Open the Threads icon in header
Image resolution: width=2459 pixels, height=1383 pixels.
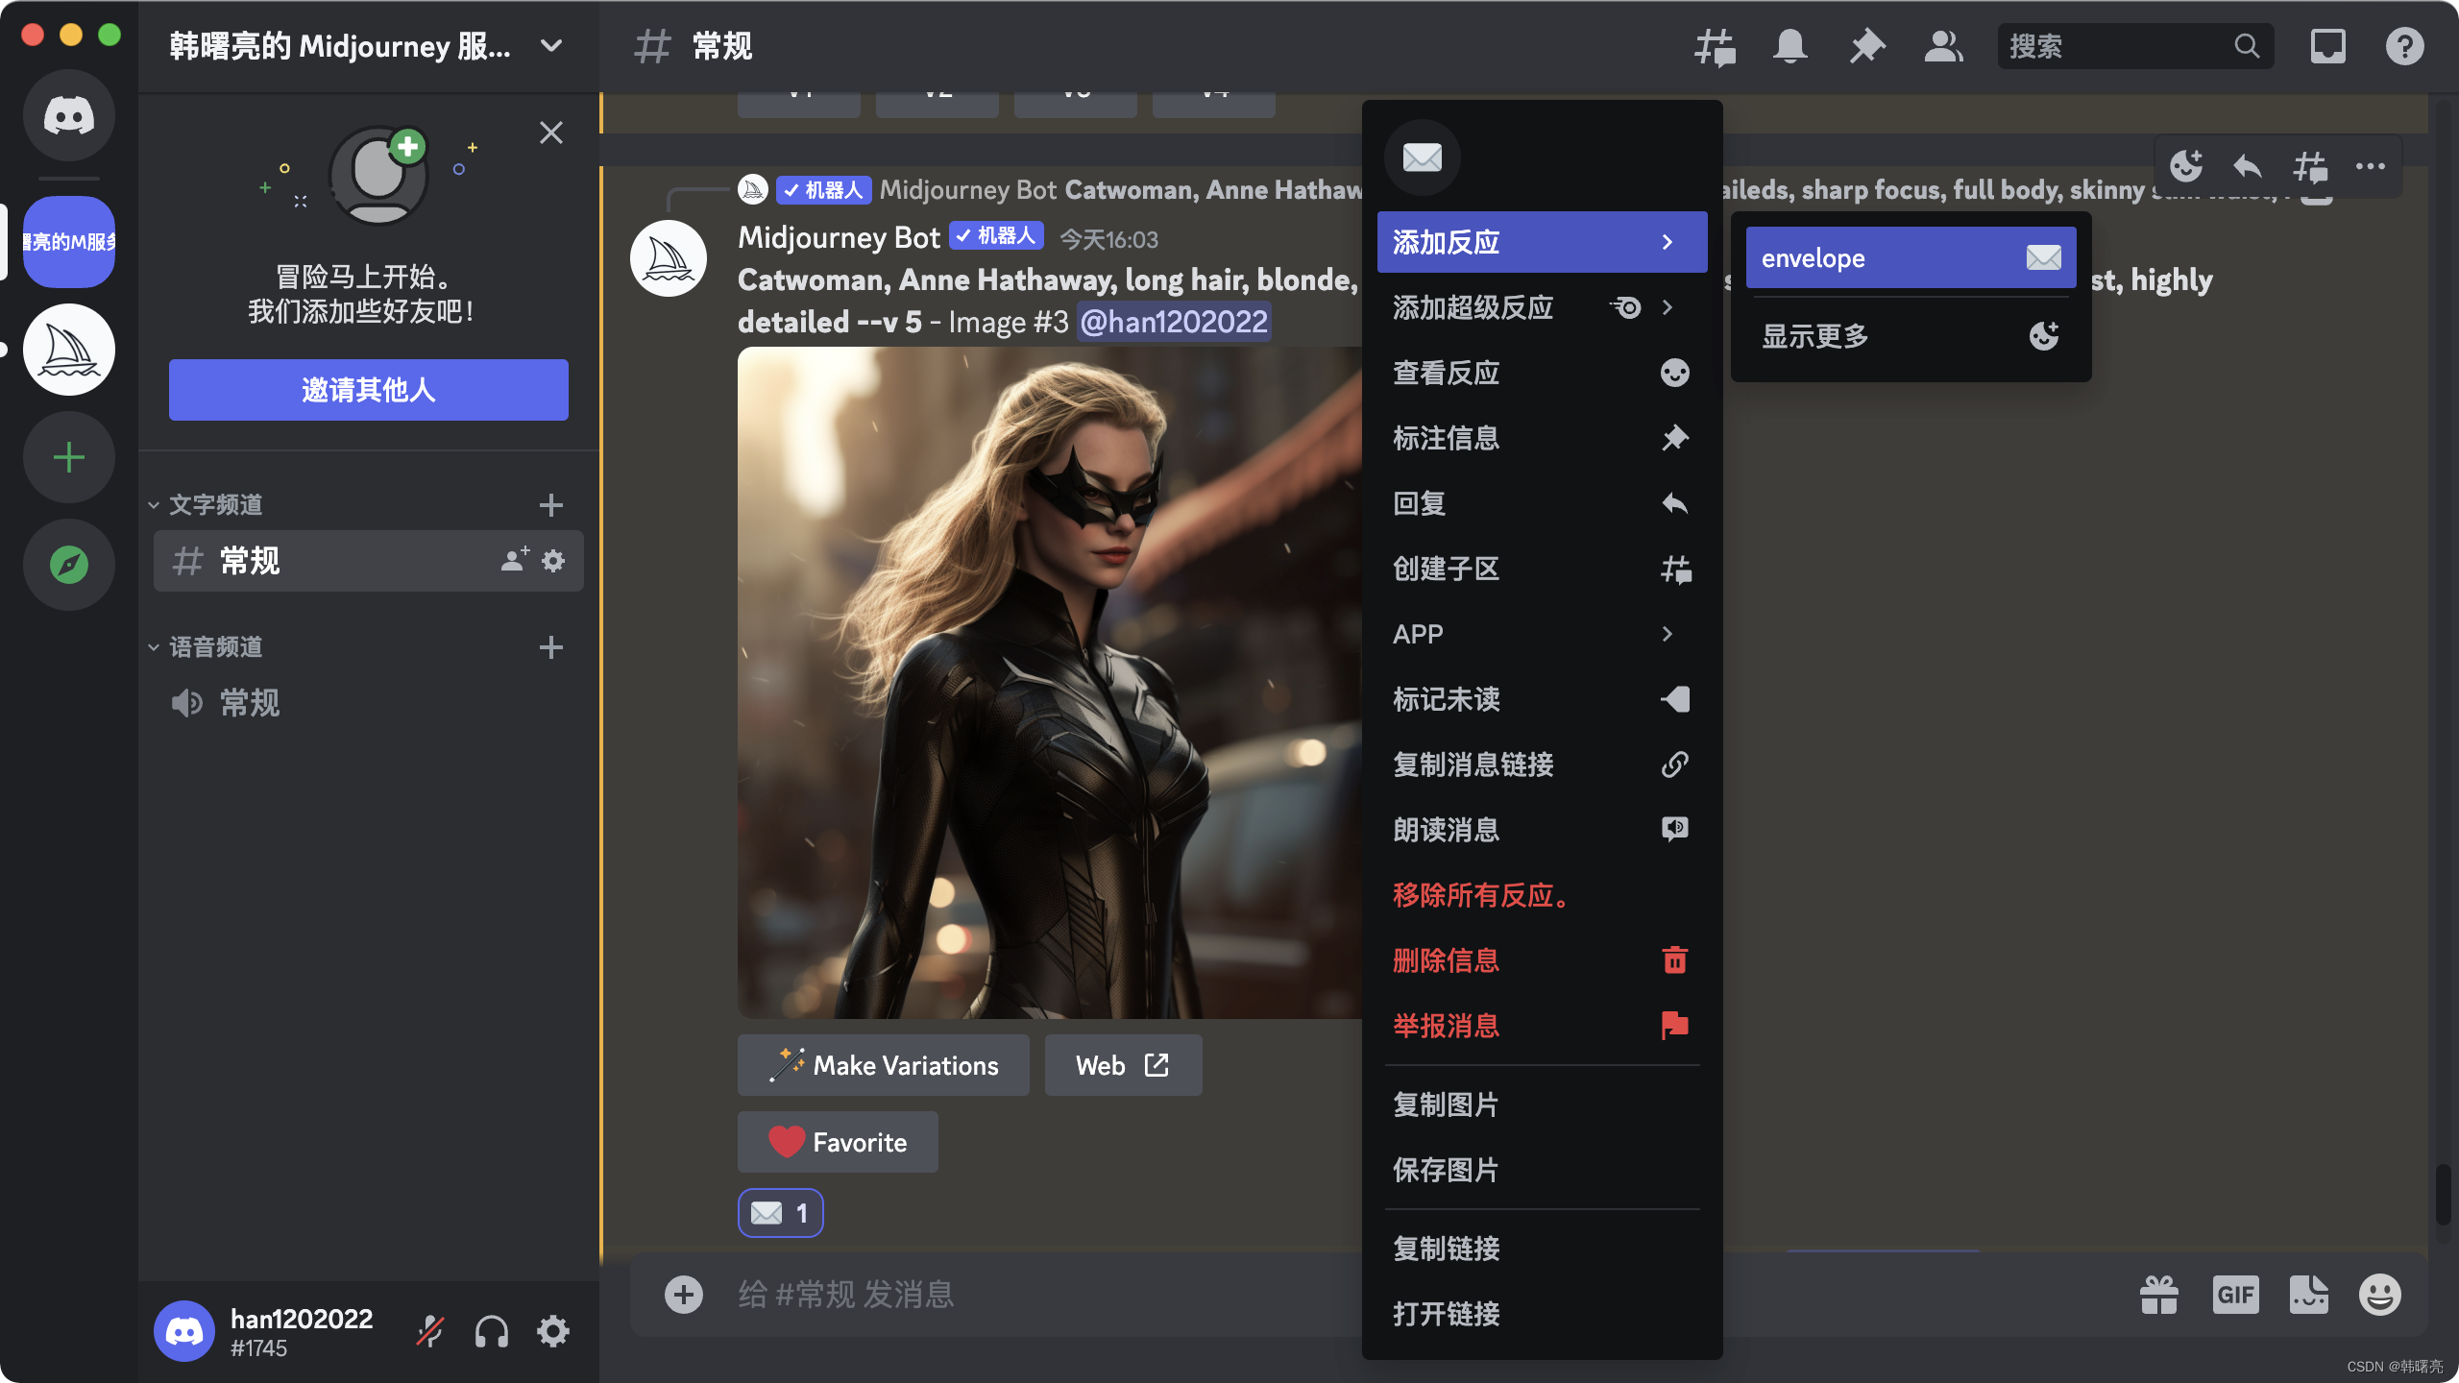coord(1715,46)
